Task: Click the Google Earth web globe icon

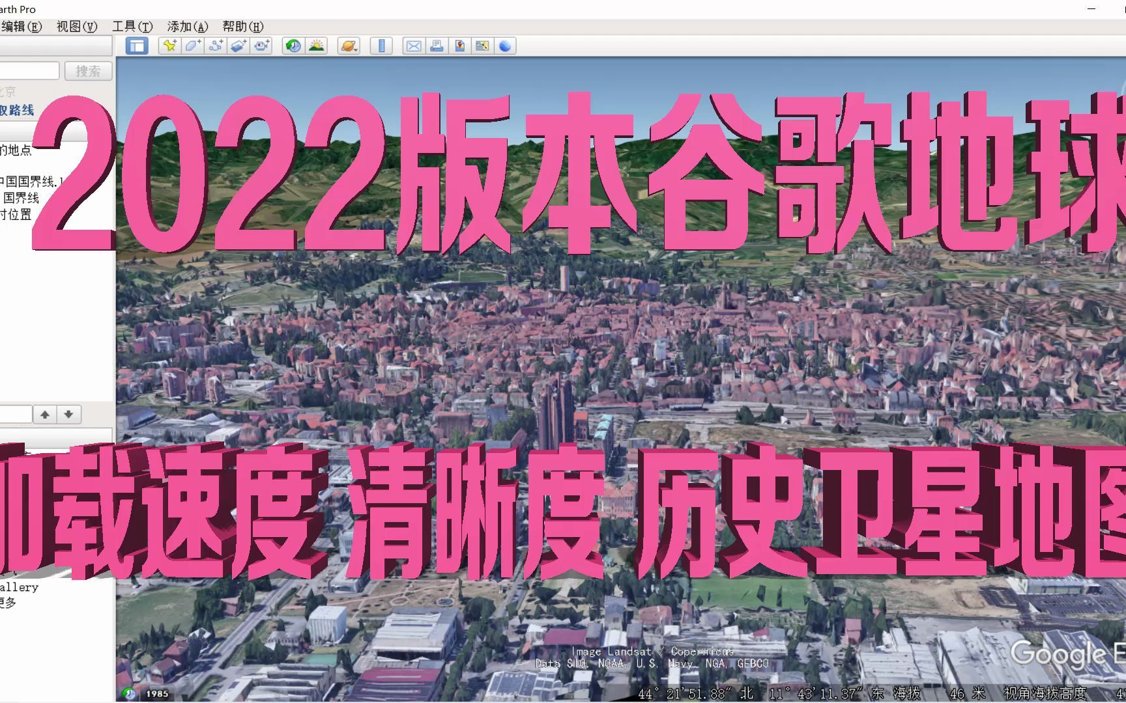Action: pos(505,46)
